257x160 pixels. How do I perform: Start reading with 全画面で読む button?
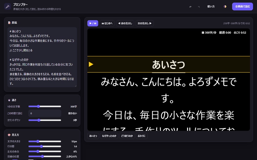pos(242,6)
